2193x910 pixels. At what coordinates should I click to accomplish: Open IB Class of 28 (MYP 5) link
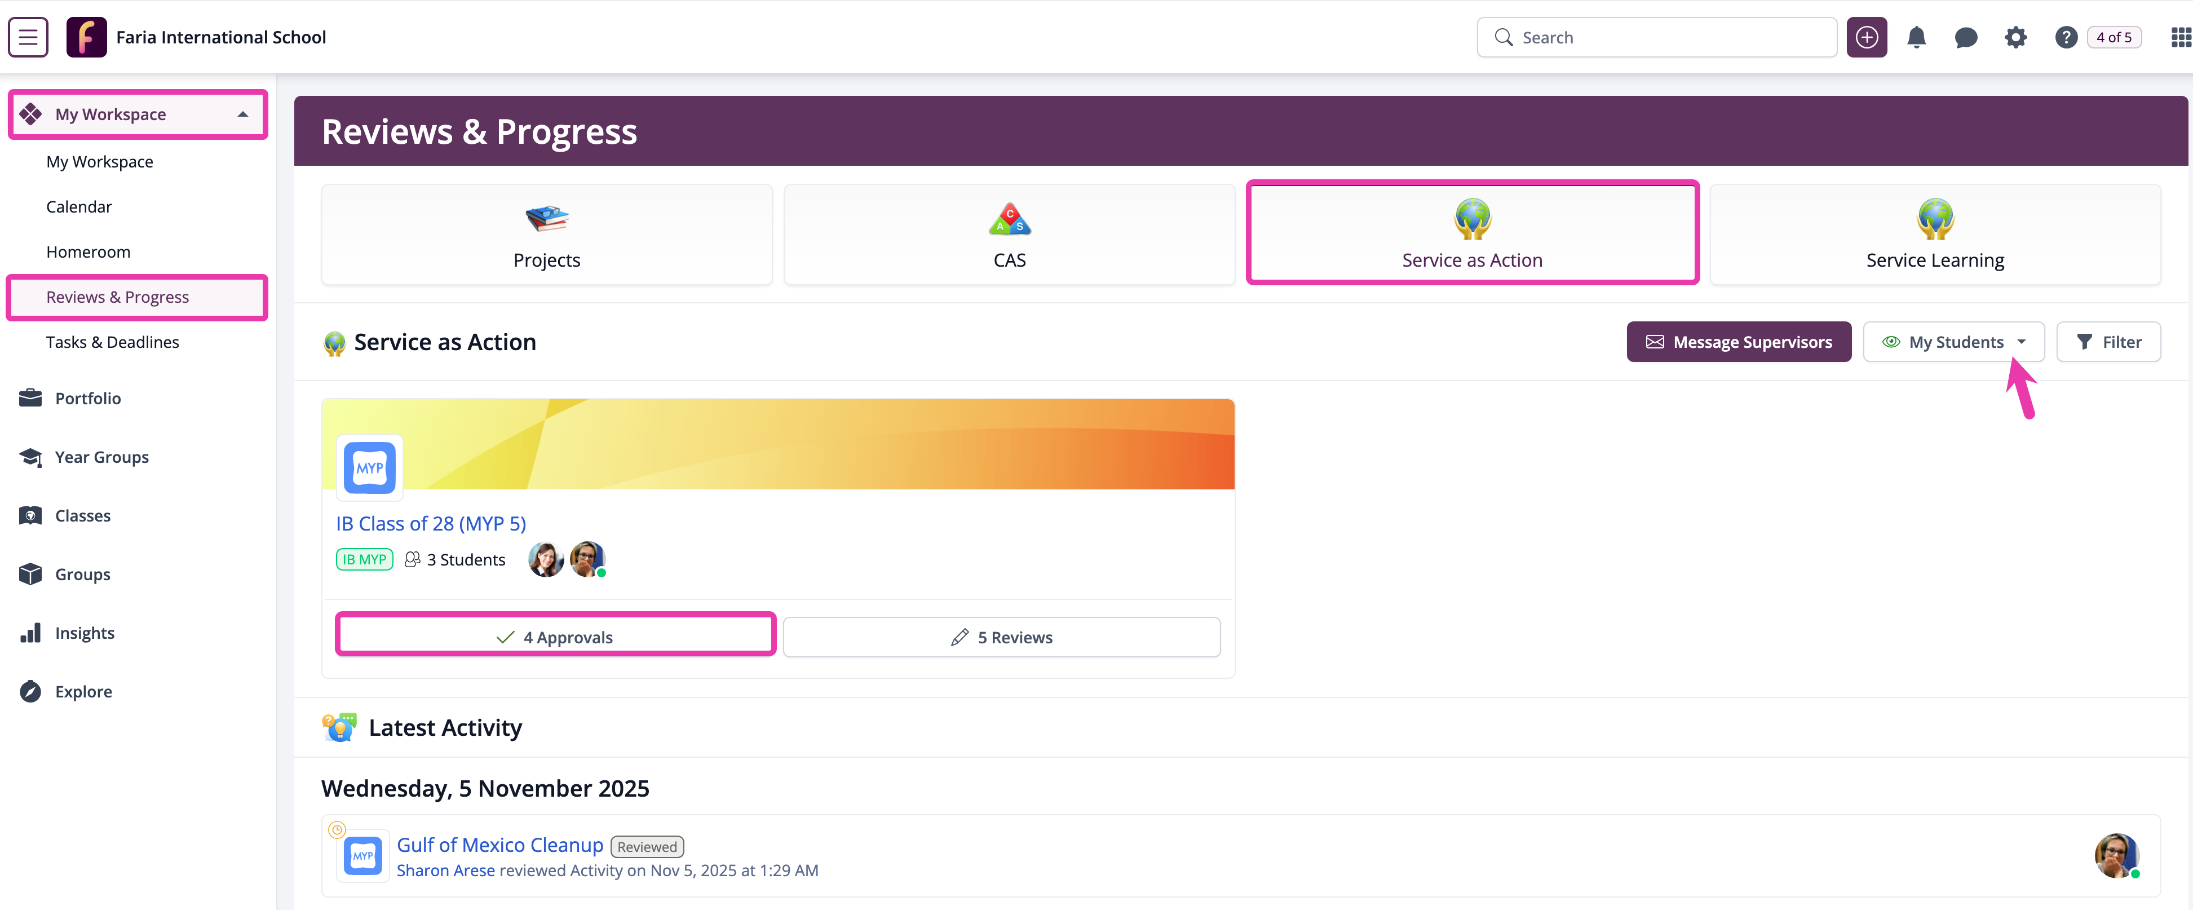point(431,524)
